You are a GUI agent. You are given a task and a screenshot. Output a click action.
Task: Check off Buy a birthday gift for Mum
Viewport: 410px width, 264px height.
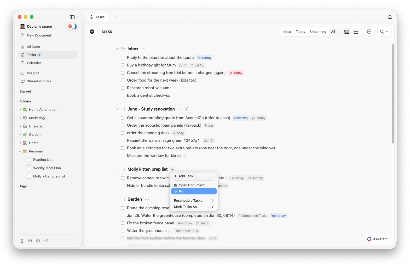(x=123, y=65)
